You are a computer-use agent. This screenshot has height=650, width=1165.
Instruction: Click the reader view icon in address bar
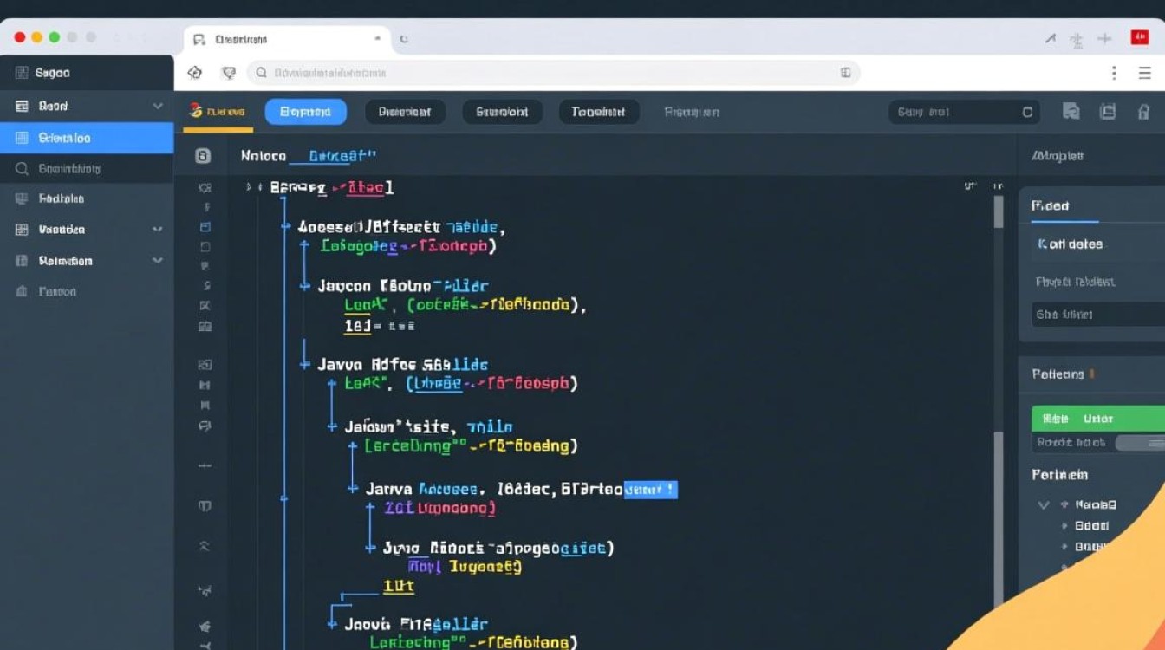(x=845, y=73)
